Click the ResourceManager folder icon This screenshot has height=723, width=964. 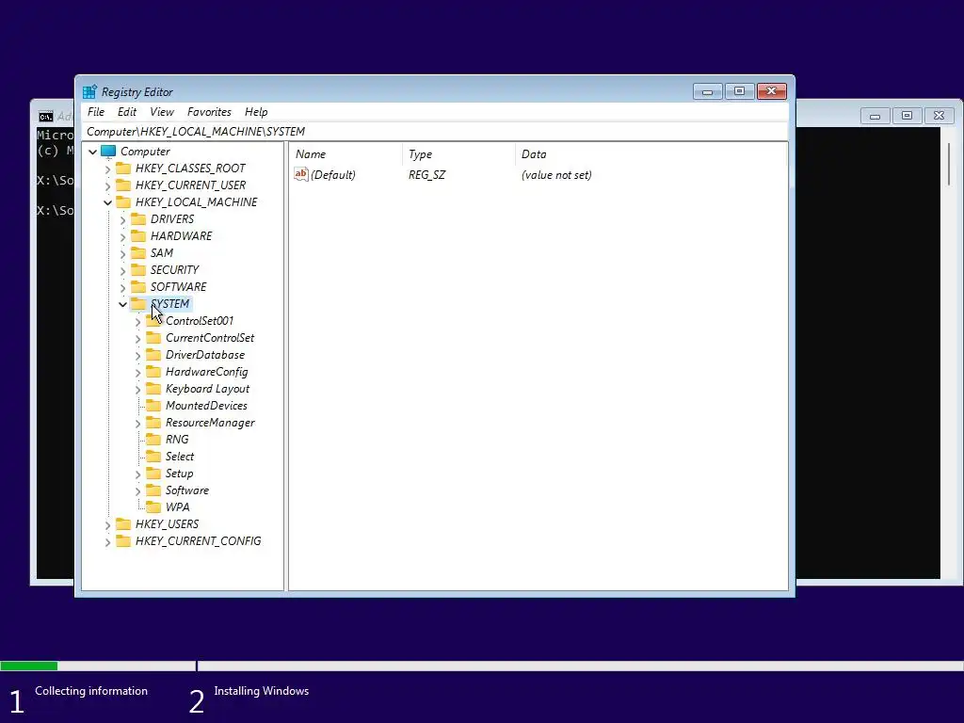pos(153,423)
